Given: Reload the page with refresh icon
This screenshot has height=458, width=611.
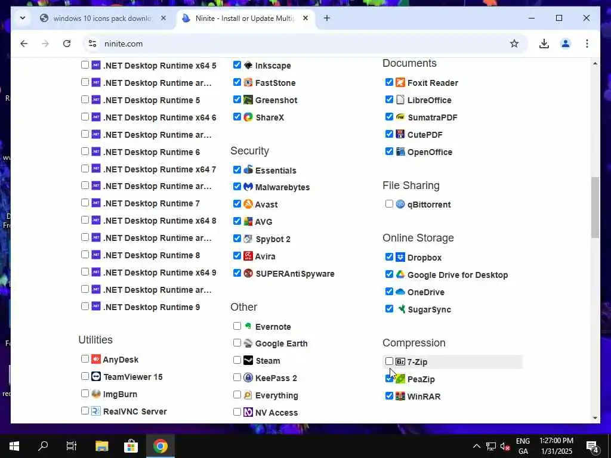Looking at the screenshot, I should click(x=67, y=43).
